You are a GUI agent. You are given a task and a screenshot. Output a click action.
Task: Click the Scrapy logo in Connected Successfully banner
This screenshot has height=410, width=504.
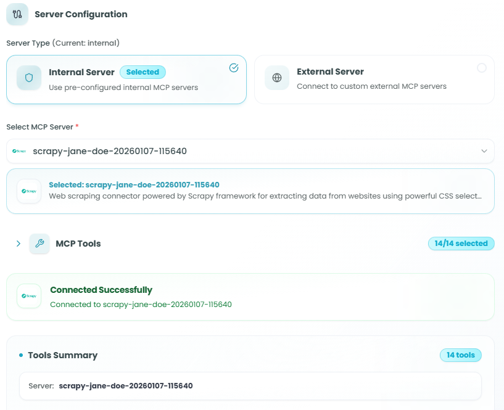pyautogui.click(x=29, y=296)
